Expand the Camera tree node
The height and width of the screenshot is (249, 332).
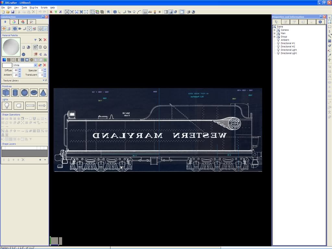click(275, 30)
